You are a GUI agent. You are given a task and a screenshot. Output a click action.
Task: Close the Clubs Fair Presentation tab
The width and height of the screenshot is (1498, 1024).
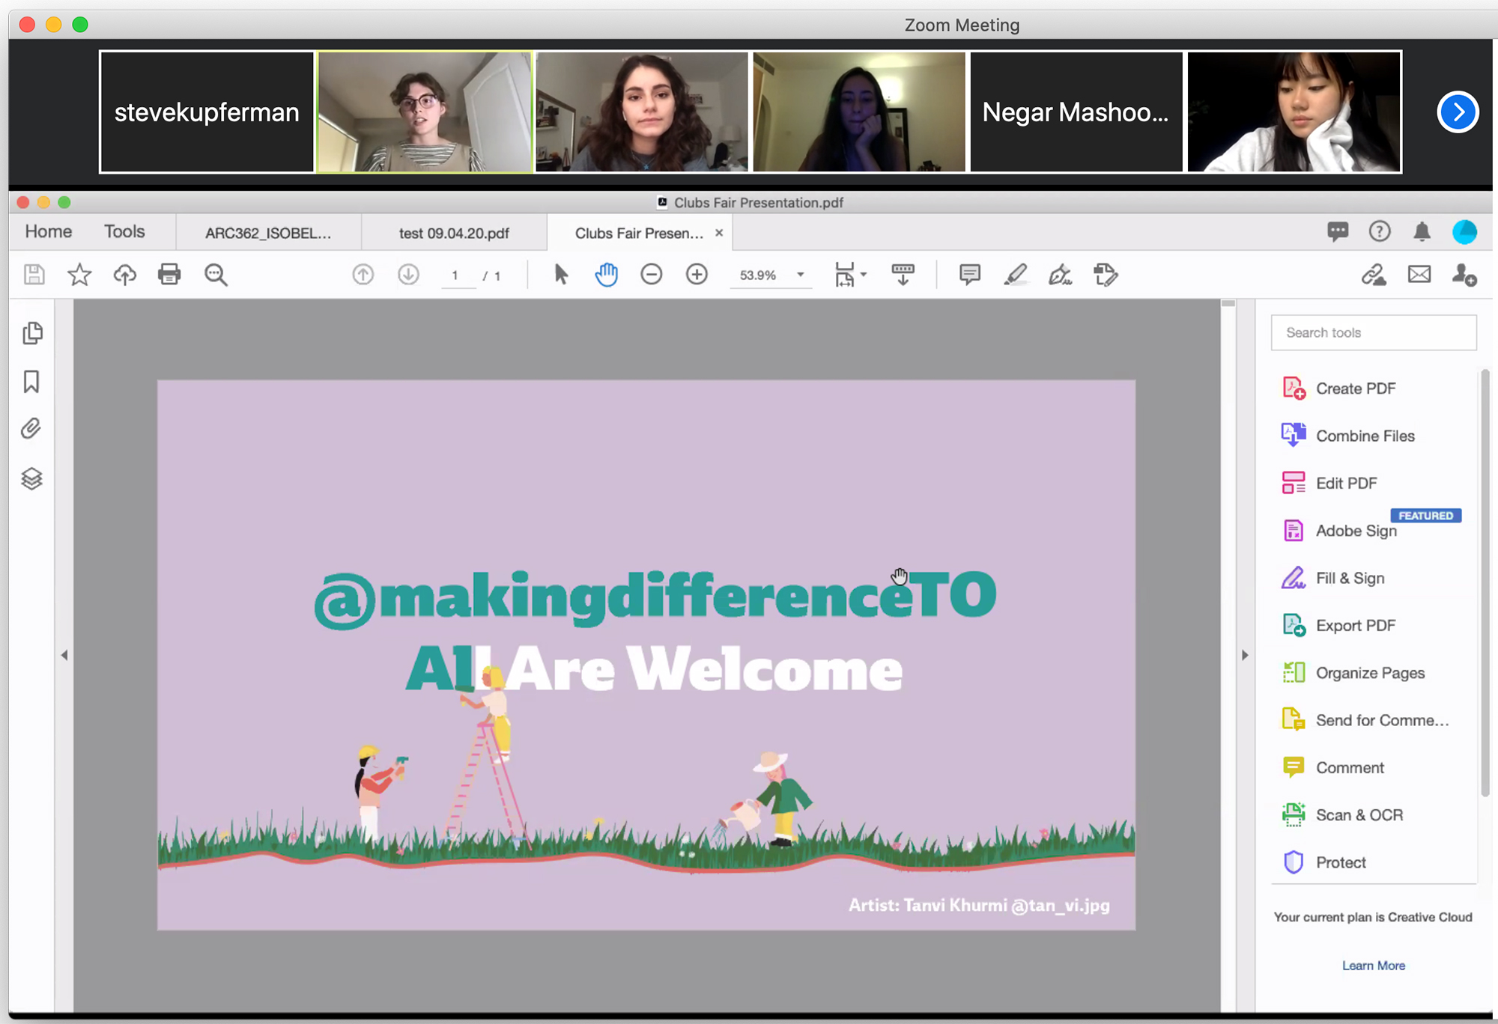(719, 233)
